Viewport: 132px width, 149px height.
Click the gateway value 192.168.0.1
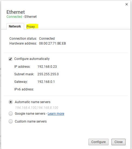[x=46, y=82]
